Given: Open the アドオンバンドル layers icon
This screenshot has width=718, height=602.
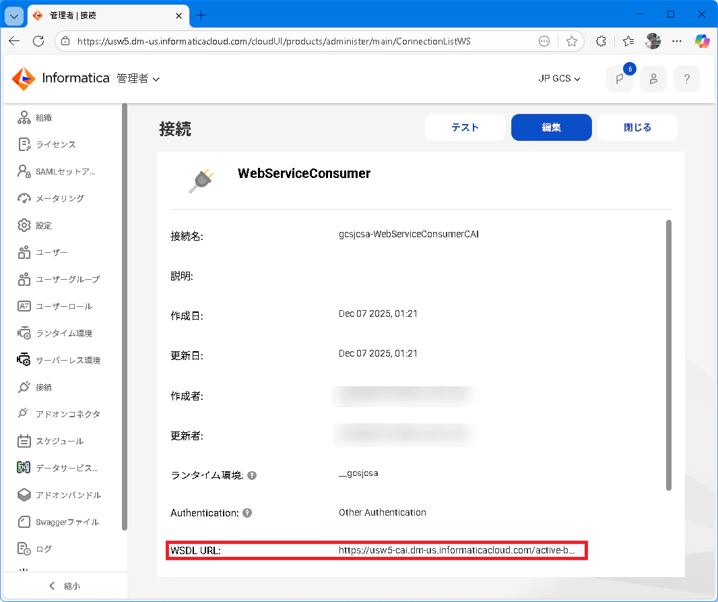Looking at the screenshot, I should tap(24, 495).
